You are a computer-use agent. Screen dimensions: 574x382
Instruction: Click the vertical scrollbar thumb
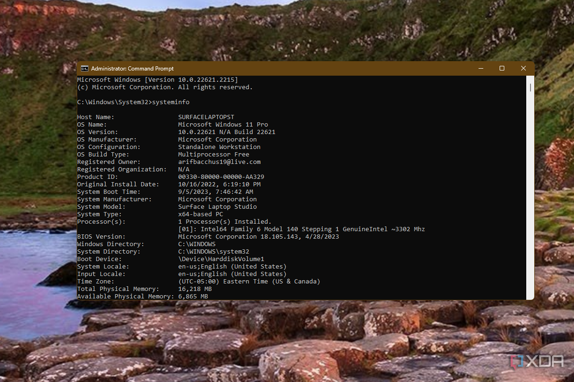(530, 88)
